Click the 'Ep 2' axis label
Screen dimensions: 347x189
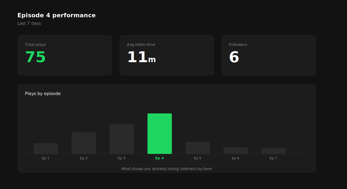(x=84, y=158)
